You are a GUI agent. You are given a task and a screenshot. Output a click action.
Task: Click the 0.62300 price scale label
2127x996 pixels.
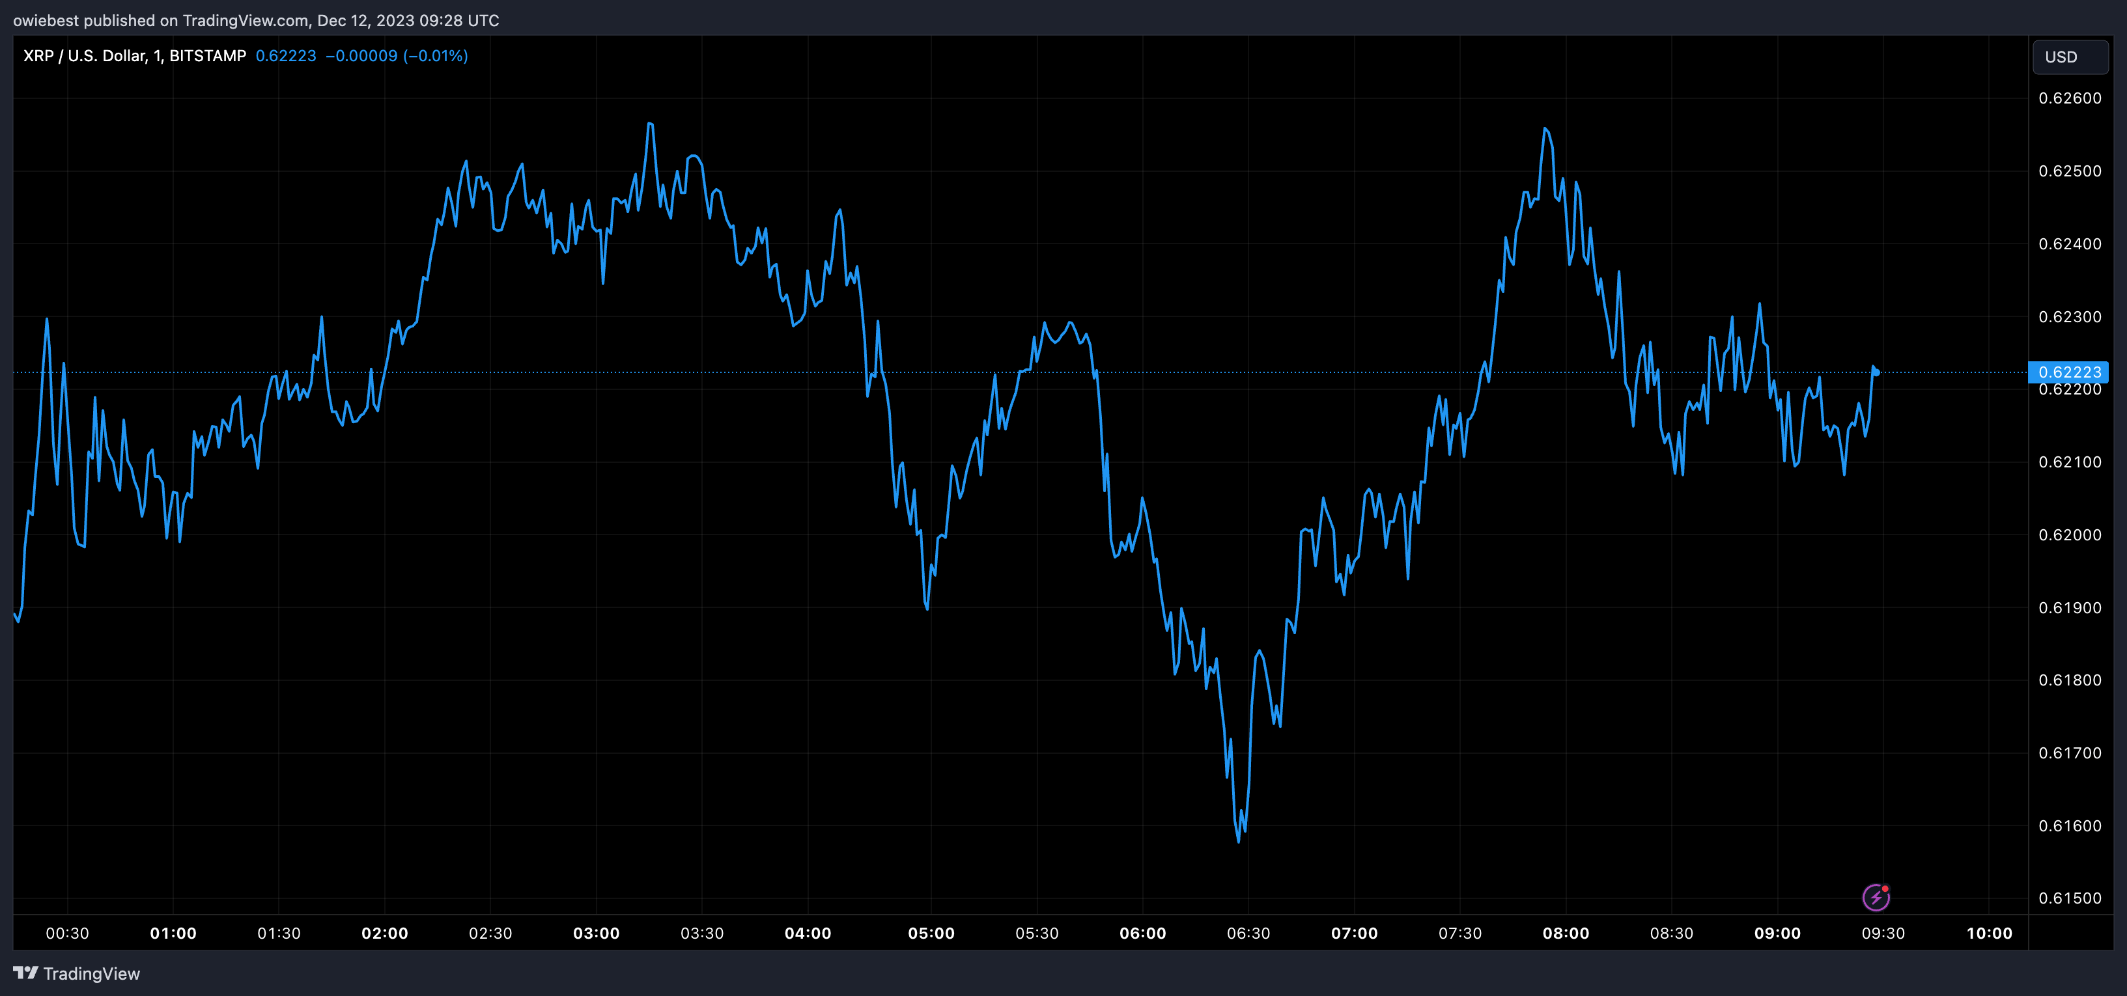point(2070,317)
